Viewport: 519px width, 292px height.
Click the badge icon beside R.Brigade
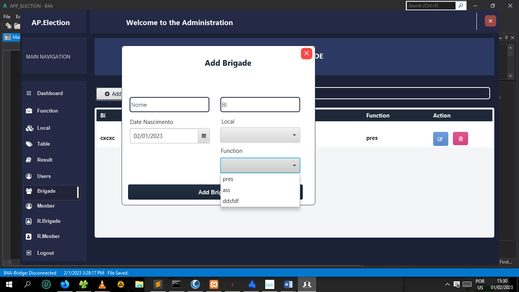click(x=28, y=221)
